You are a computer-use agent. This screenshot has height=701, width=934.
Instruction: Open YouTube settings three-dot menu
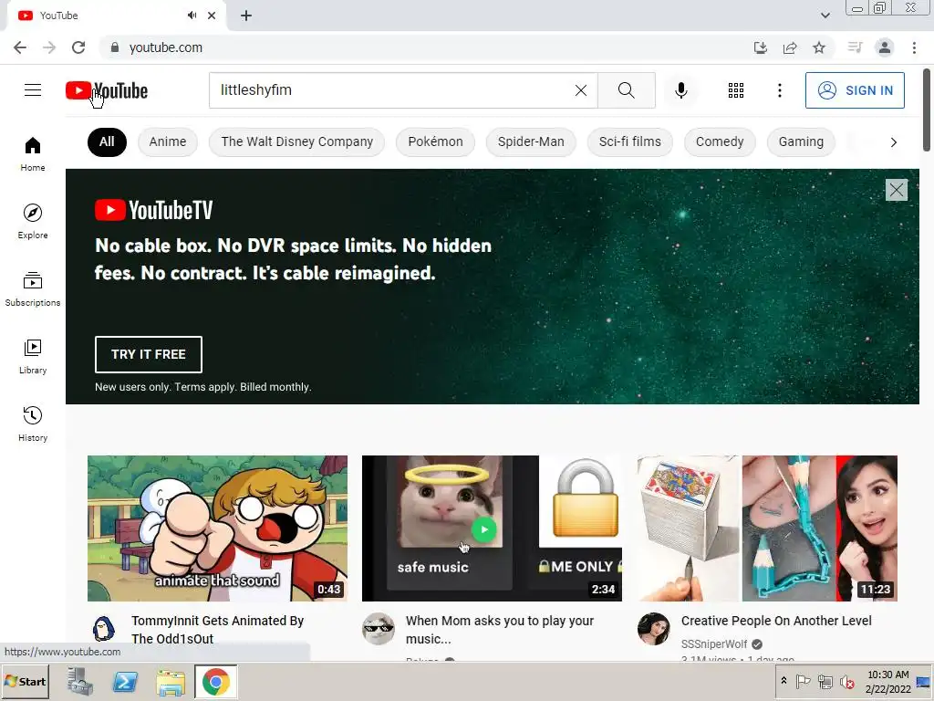[779, 90]
